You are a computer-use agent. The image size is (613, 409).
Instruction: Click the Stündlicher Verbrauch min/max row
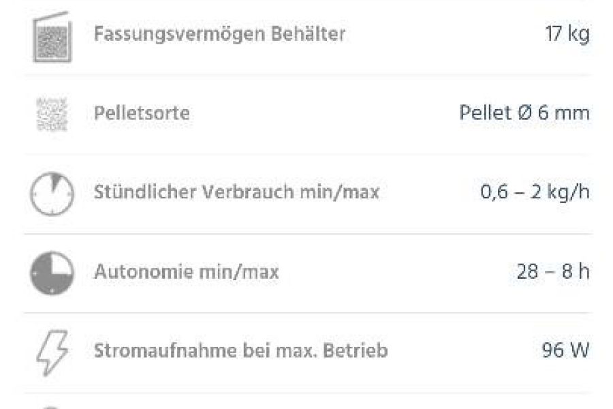tap(306, 192)
